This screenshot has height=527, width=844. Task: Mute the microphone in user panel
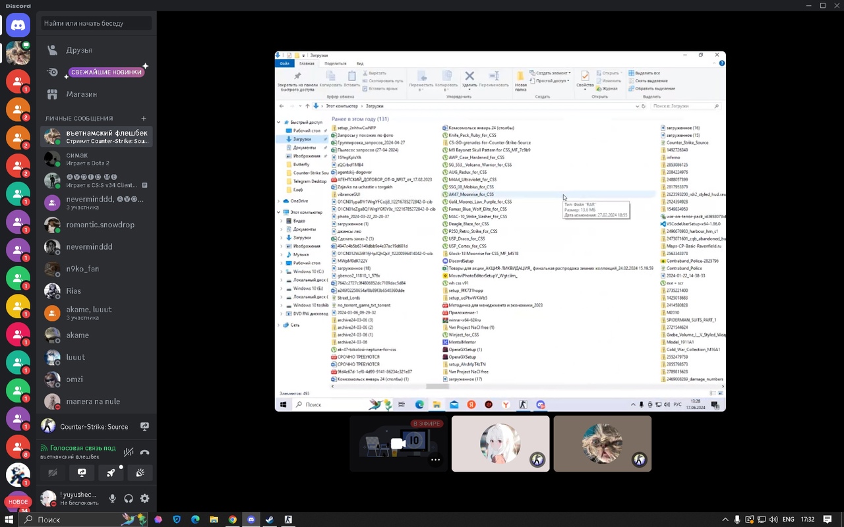pyautogui.click(x=113, y=499)
